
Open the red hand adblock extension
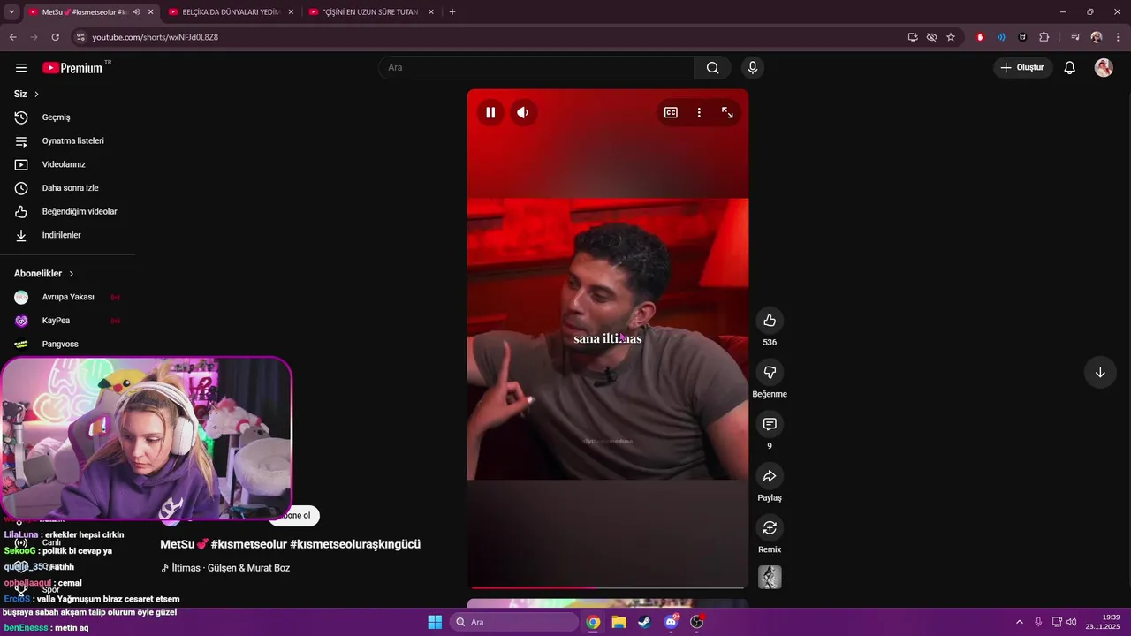coord(980,37)
